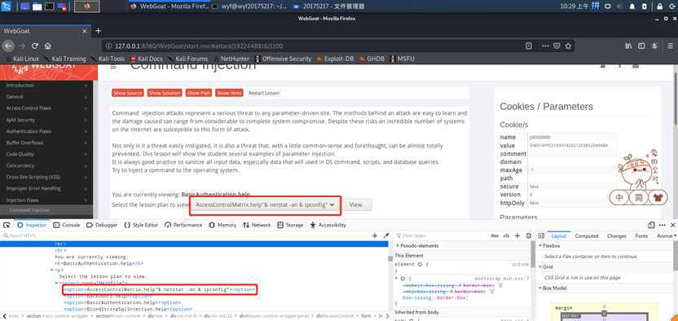This screenshot has height=321, width=678.
Task: Open the Accessibility tab
Action: click(x=328, y=225)
